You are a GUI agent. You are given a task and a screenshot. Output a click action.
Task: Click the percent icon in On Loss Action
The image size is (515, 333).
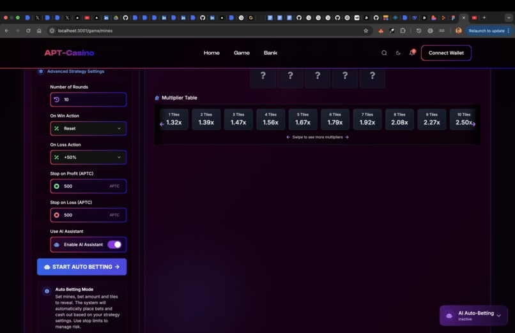(57, 157)
